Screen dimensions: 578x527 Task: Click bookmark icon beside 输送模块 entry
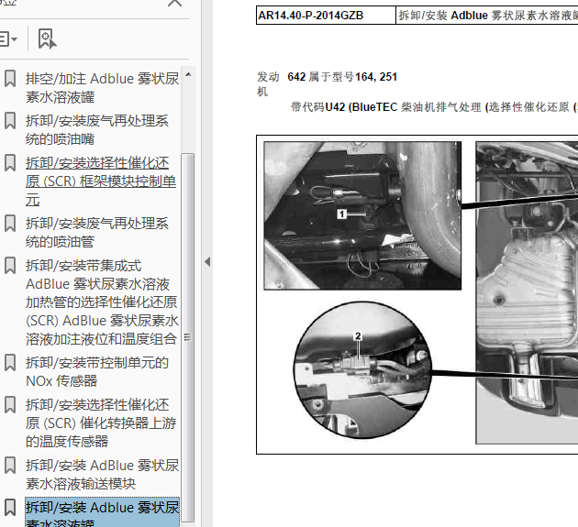10,466
